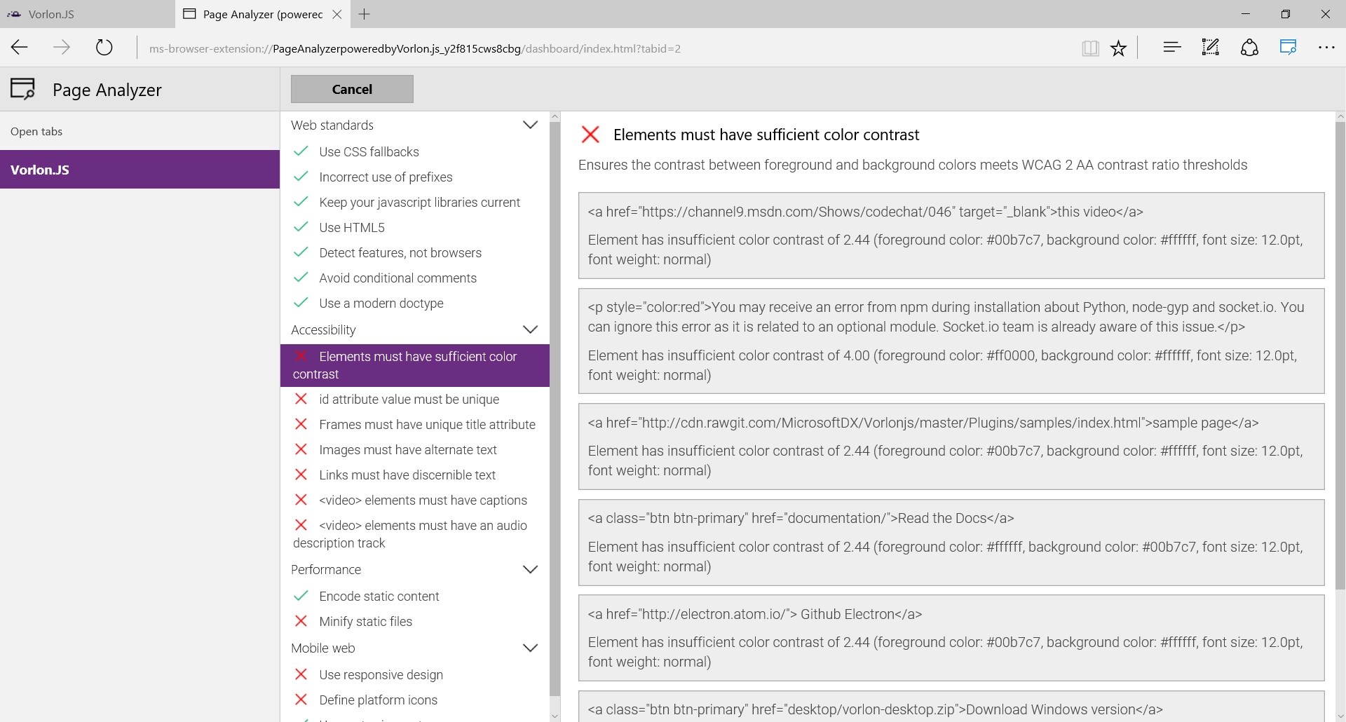Collapse the Web standards section

pos(530,125)
